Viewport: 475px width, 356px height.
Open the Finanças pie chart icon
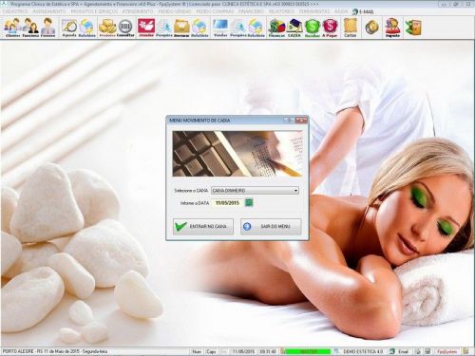[276, 28]
